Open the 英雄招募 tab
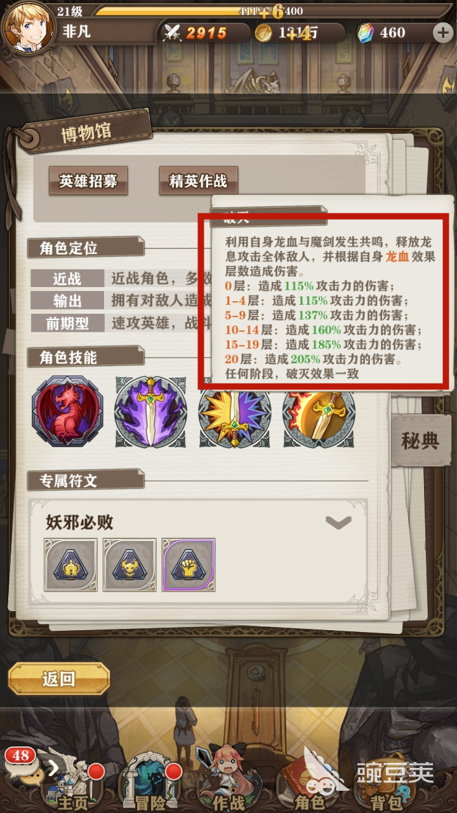457x813 pixels. 88,181
